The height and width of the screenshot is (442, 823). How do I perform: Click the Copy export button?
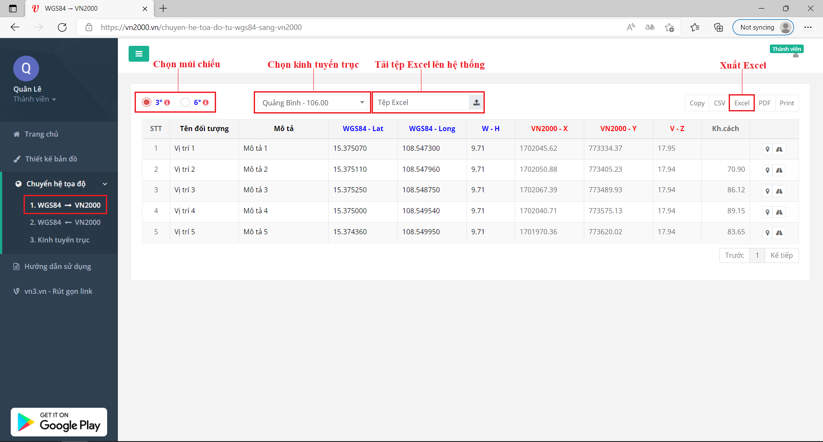coord(697,103)
